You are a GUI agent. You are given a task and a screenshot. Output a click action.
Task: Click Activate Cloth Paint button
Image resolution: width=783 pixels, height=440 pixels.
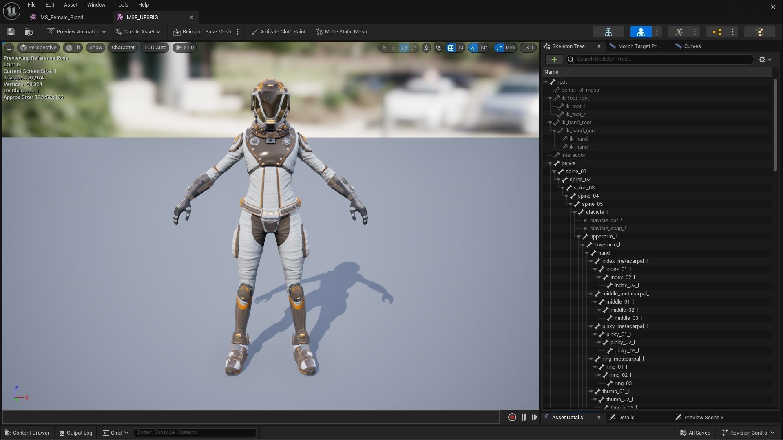click(x=278, y=32)
